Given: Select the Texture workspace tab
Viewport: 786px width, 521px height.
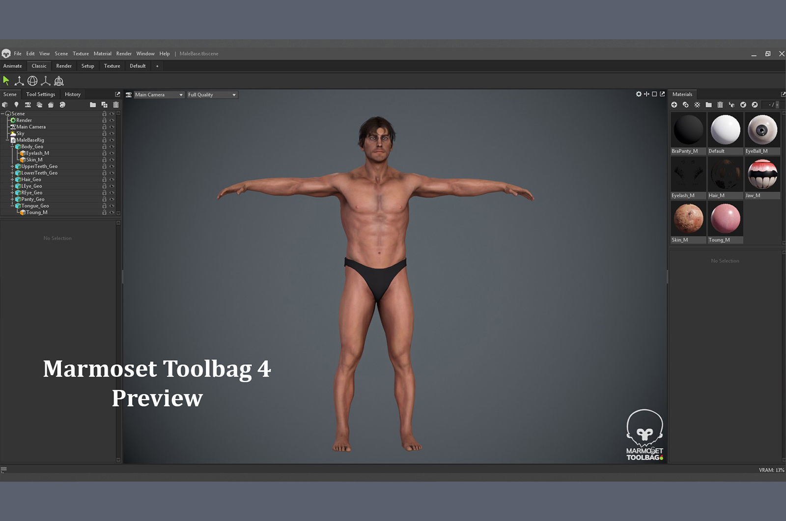Looking at the screenshot, I should coord(112,66).
